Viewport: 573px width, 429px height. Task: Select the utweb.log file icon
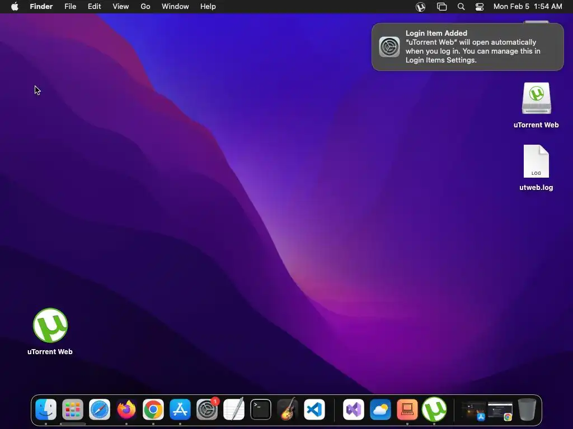click(536, 161)
